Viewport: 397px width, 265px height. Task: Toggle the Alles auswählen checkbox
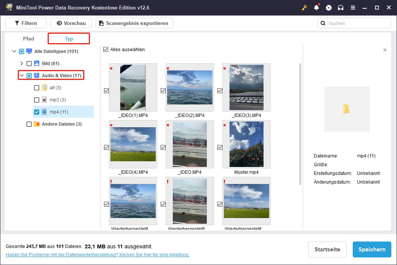tap(106, 50)
